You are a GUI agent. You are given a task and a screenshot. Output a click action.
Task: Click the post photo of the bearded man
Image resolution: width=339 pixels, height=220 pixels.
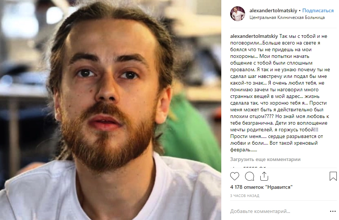tap(111, 110)
